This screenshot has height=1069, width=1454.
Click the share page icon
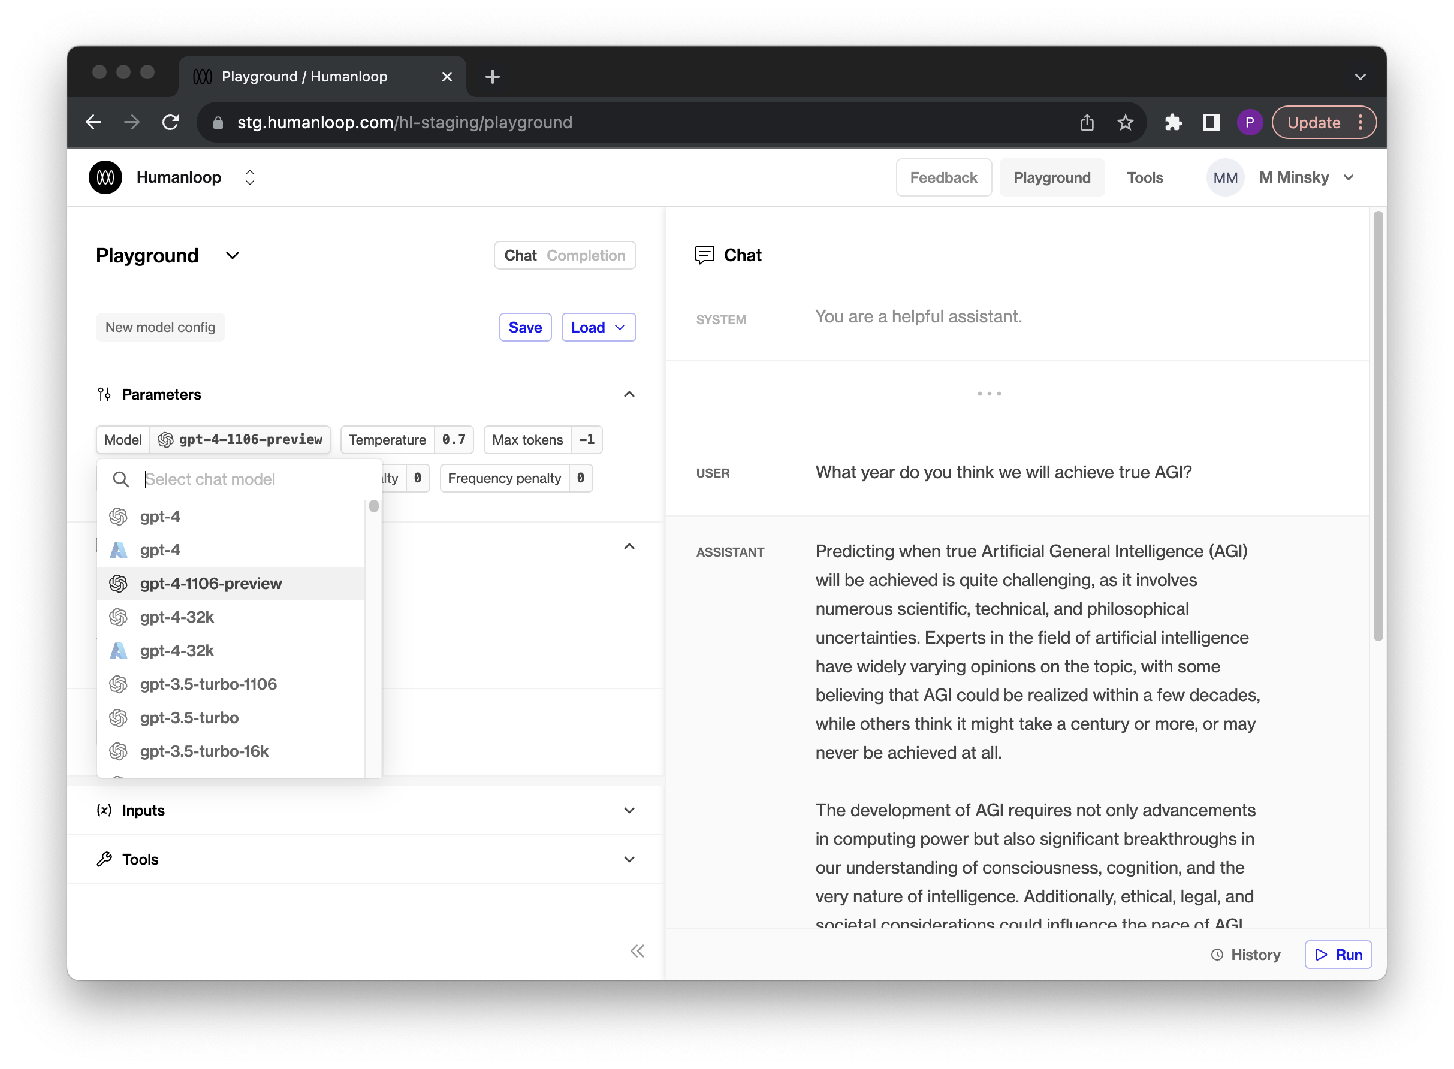(x=1087, y=122)
